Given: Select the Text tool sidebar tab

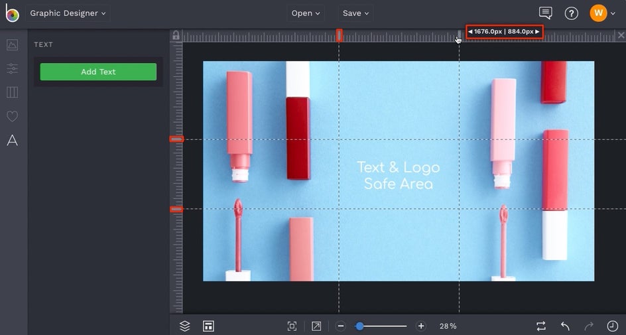Looking at the screenshot, I should (13, 141).
